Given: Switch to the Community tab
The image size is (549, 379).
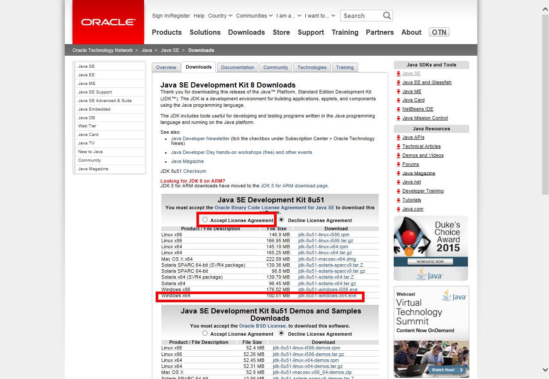Looking at the screenshot, I should (x=276, y=67).
